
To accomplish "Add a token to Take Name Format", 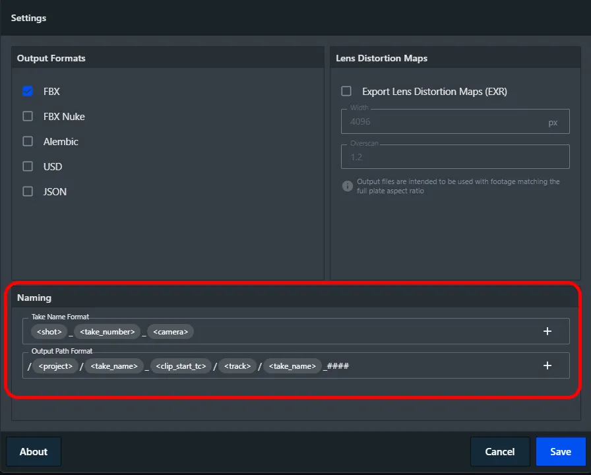I will pyautogui.click(x=547, y=331).
